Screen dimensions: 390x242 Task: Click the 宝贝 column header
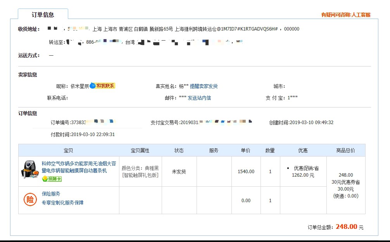click(68, 150)
